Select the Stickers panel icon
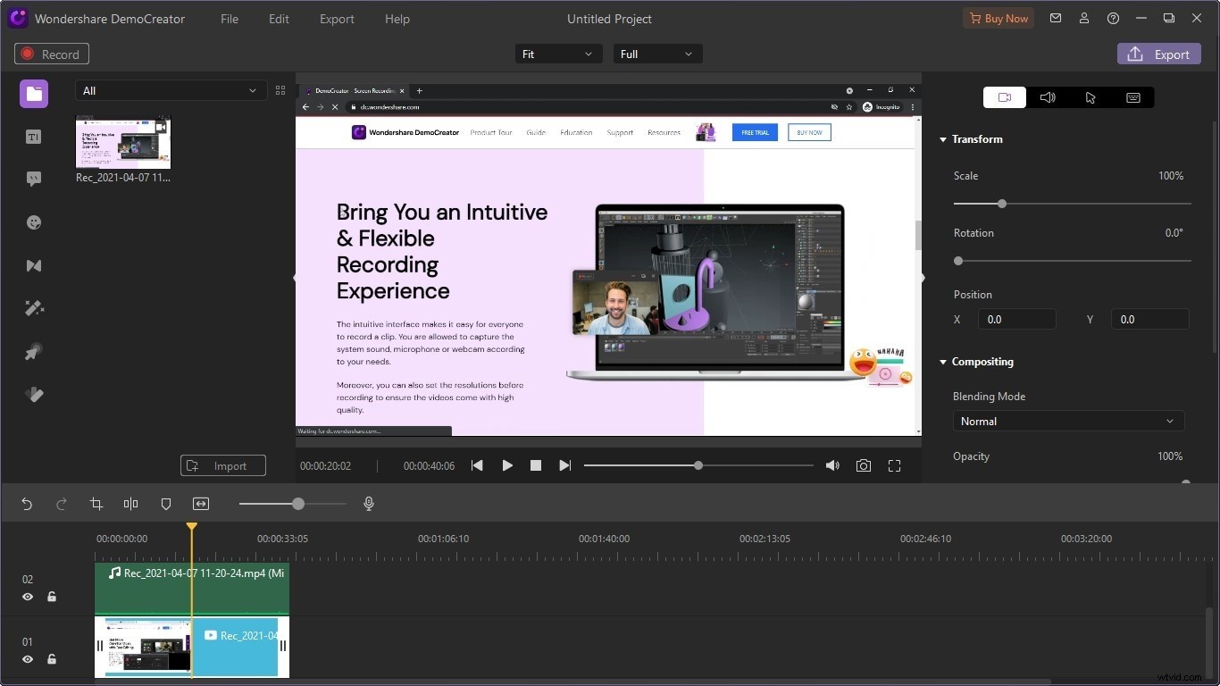Image resolution: width=1220 pixels, height=686 pixels. (x=33, y=222)
